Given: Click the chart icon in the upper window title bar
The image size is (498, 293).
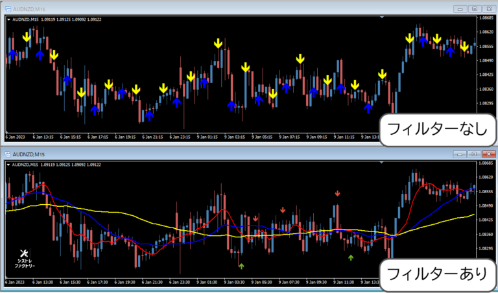Looking at the screenshot, I should 8,8.
